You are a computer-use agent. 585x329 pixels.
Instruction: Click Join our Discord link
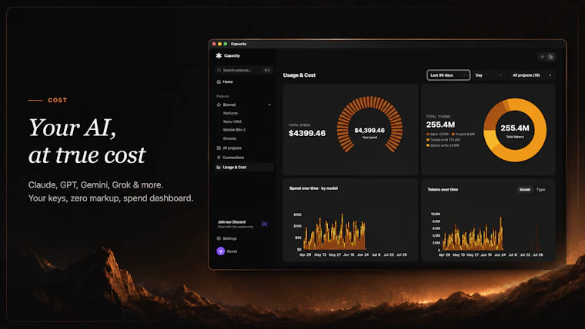coord(232,221)
